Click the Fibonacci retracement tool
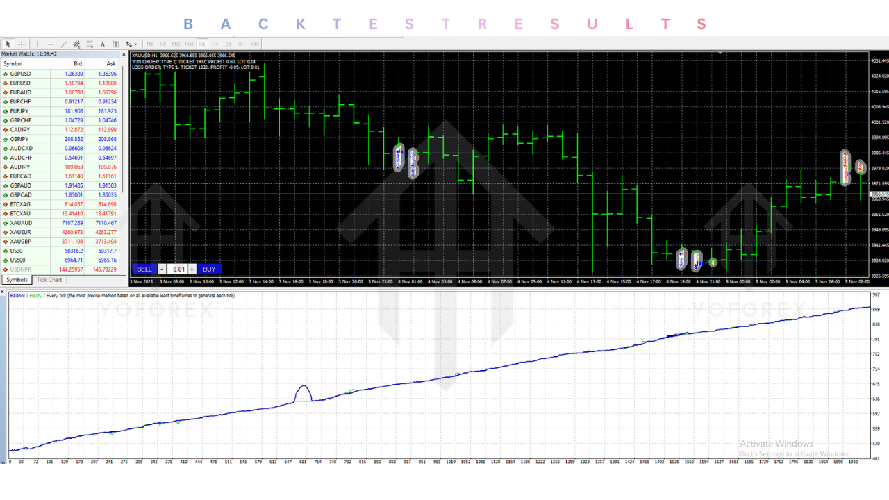This screenshot has height=500, width=889. tap(90, 44)
